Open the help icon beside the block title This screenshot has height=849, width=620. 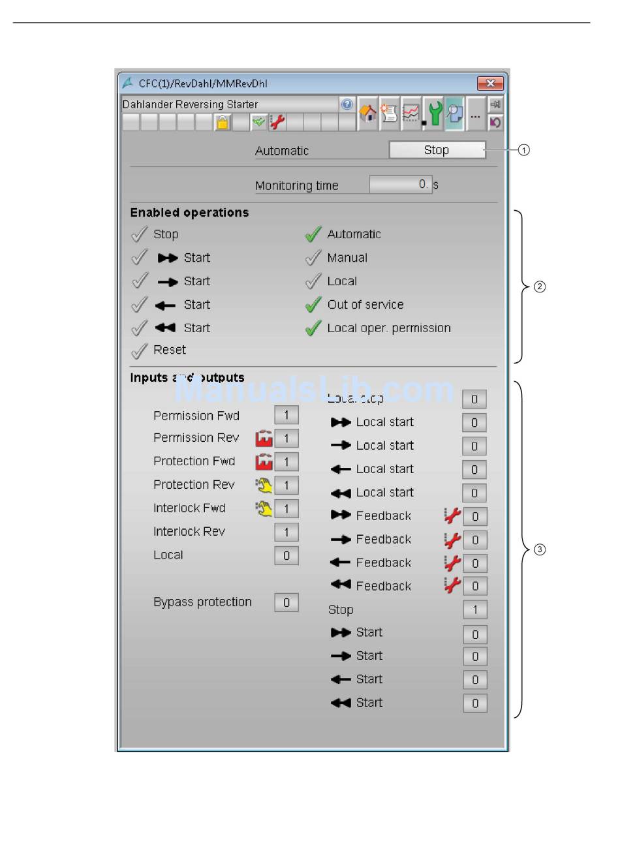[x=347, y=104]
